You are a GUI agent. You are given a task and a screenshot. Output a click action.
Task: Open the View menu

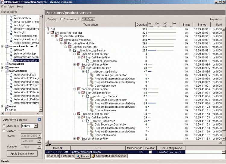tap(11, 6)
